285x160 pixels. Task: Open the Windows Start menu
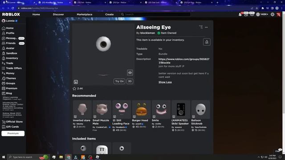[3, 157]
